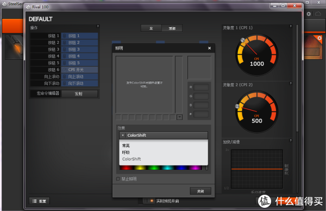Open help icon for 灵敏度 2 (CPI 2)
This screenshot has width=326, height=211.
click(291, 84)
